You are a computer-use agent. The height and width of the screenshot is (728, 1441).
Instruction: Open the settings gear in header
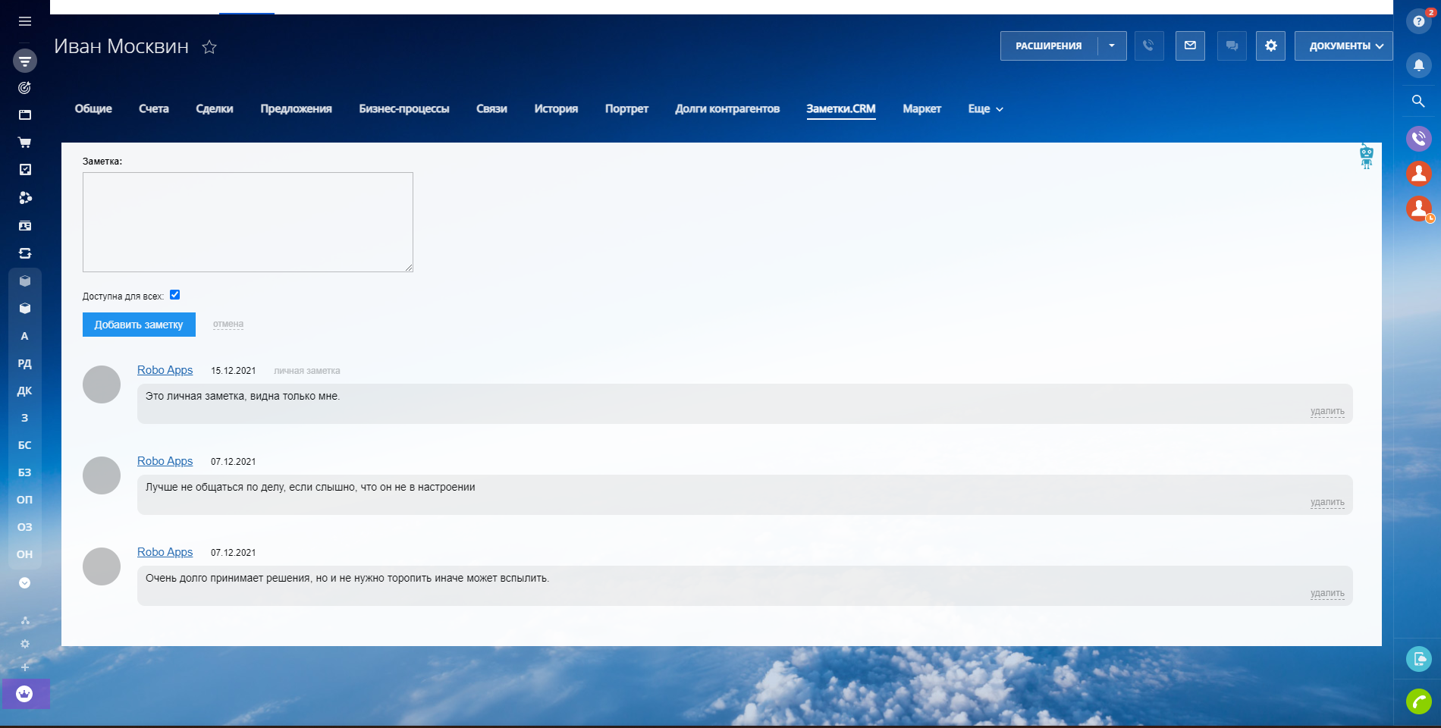point(1270,45)
